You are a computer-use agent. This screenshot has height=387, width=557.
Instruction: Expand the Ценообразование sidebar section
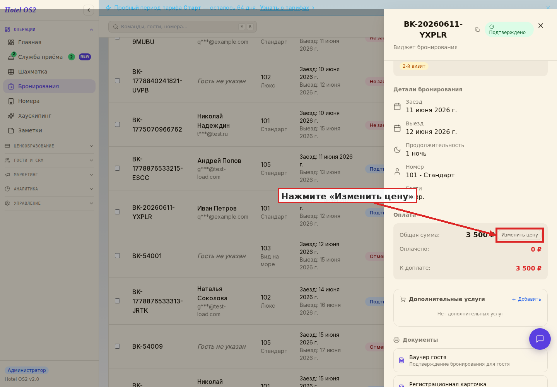[x=49, y=146]
